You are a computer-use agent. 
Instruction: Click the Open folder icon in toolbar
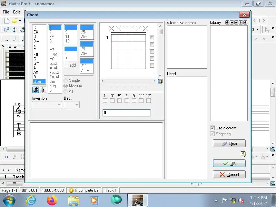14,21
